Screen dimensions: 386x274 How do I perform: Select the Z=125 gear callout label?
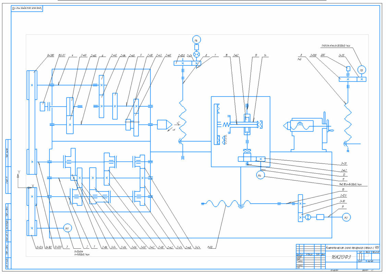click(x=341, y=196)
